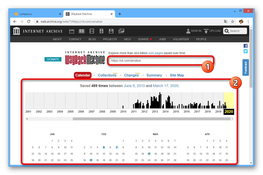Open the HELP menu item

tap(128, 39)
